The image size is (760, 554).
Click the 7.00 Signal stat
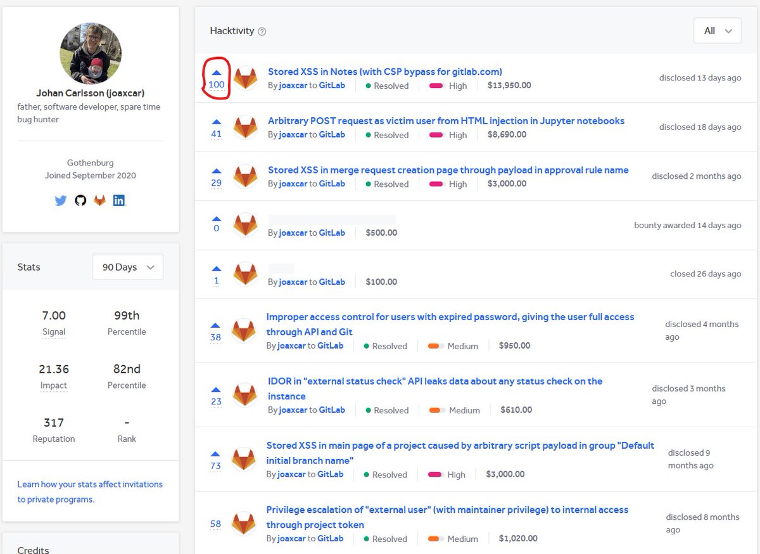pos(54,316)
